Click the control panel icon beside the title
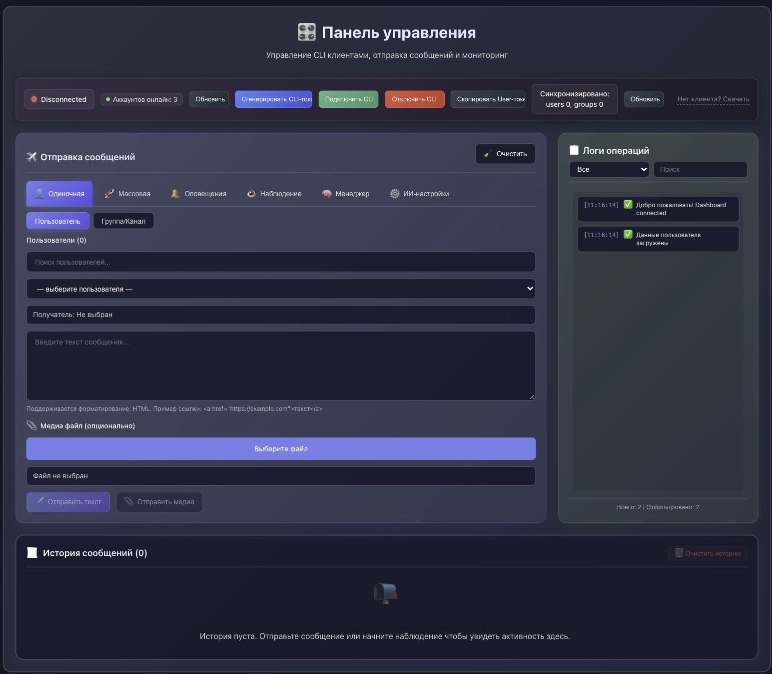Screen dimensions: 772x674 click(x=306, y=32)
